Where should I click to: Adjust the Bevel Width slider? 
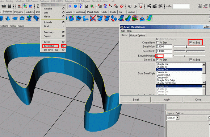(x=186, y=47)
